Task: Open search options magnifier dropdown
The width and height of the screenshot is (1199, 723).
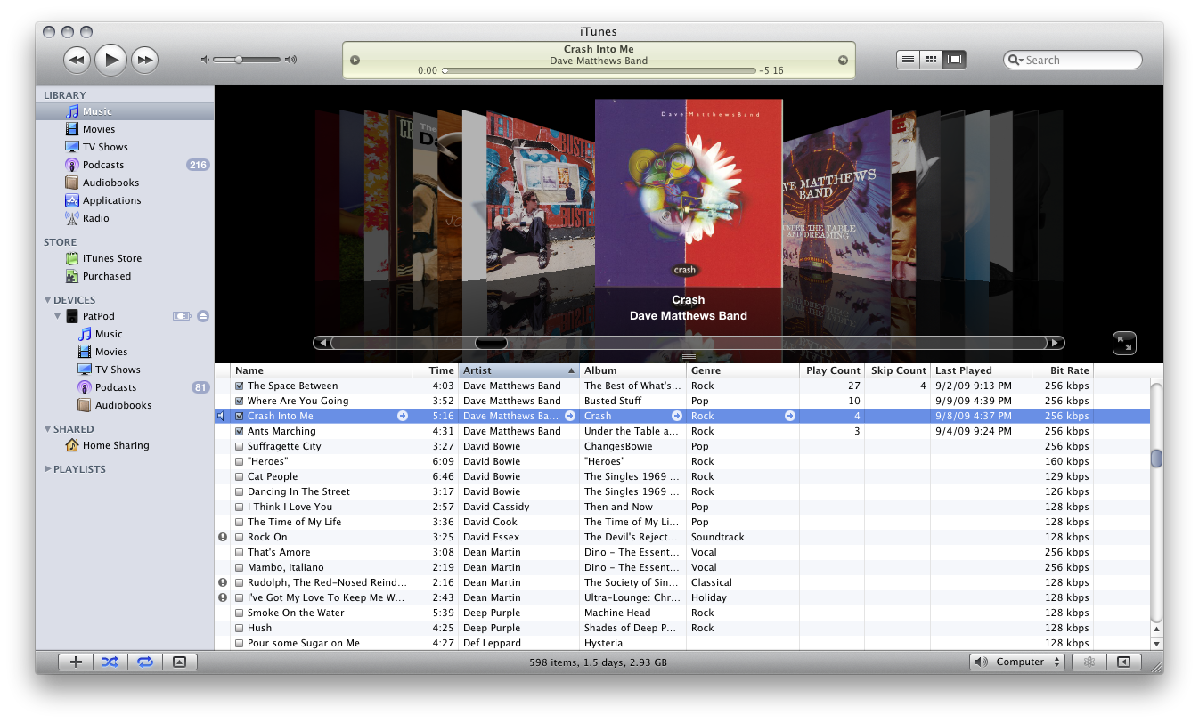Action: point(1015,61)
